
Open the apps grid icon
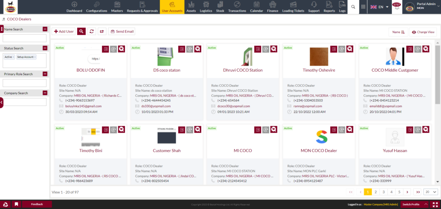click(x=363, y=7)
